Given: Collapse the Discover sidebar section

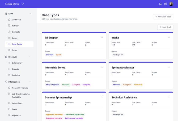Looking at the screenshot, I should pos(30,57).
